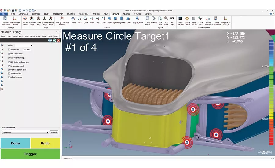This screenshot has height=168, width=275.
Task: Click the Undo arrow in quick access toolbar
Action: (x=24, y=10)
